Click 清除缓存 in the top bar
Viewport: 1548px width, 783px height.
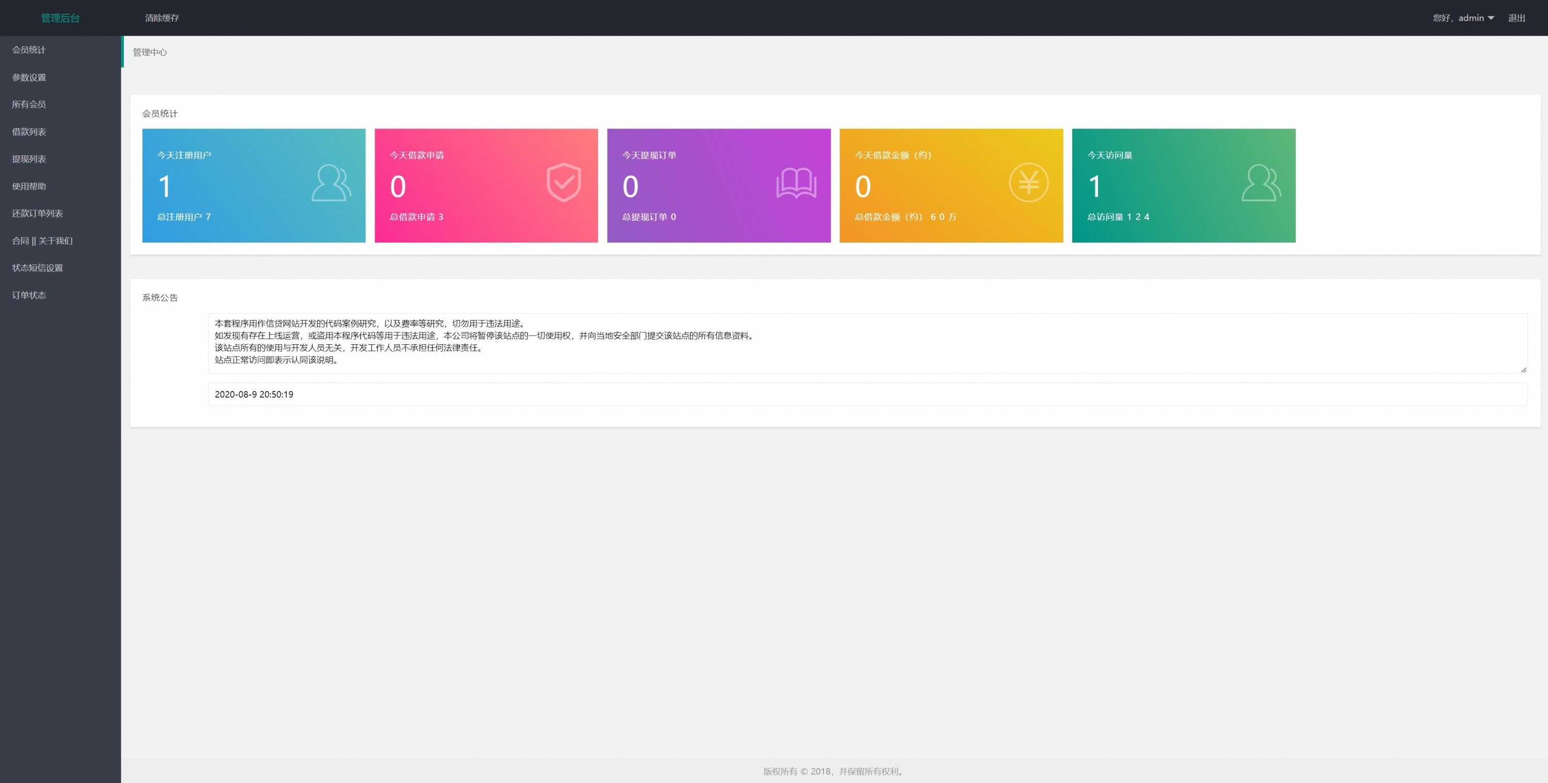162,18
